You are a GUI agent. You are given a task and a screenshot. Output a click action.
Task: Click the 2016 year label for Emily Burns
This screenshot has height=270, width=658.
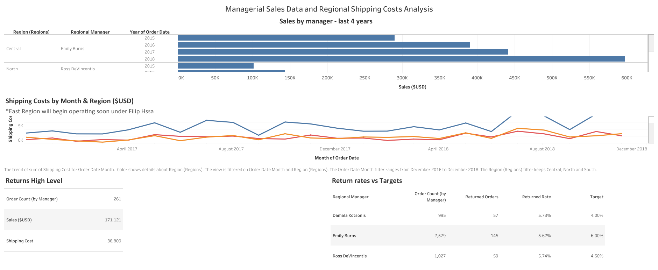pyautogui.click(x=150, y=45)
